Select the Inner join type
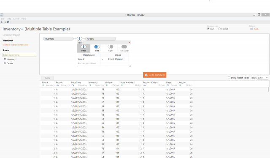This screenshot has height=158, width=270. (84, 48)
